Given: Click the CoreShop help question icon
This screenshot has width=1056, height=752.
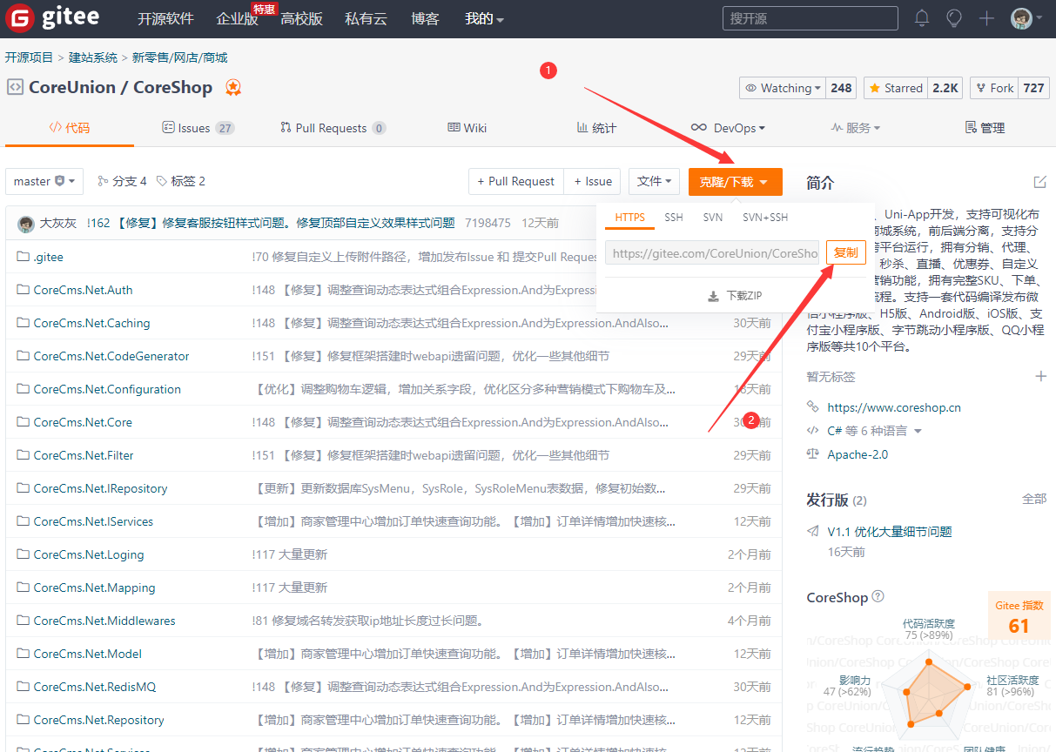Looking at the screenshot, I should [878, 597].
